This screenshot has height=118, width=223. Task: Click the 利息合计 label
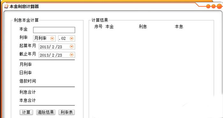[27, 92]
